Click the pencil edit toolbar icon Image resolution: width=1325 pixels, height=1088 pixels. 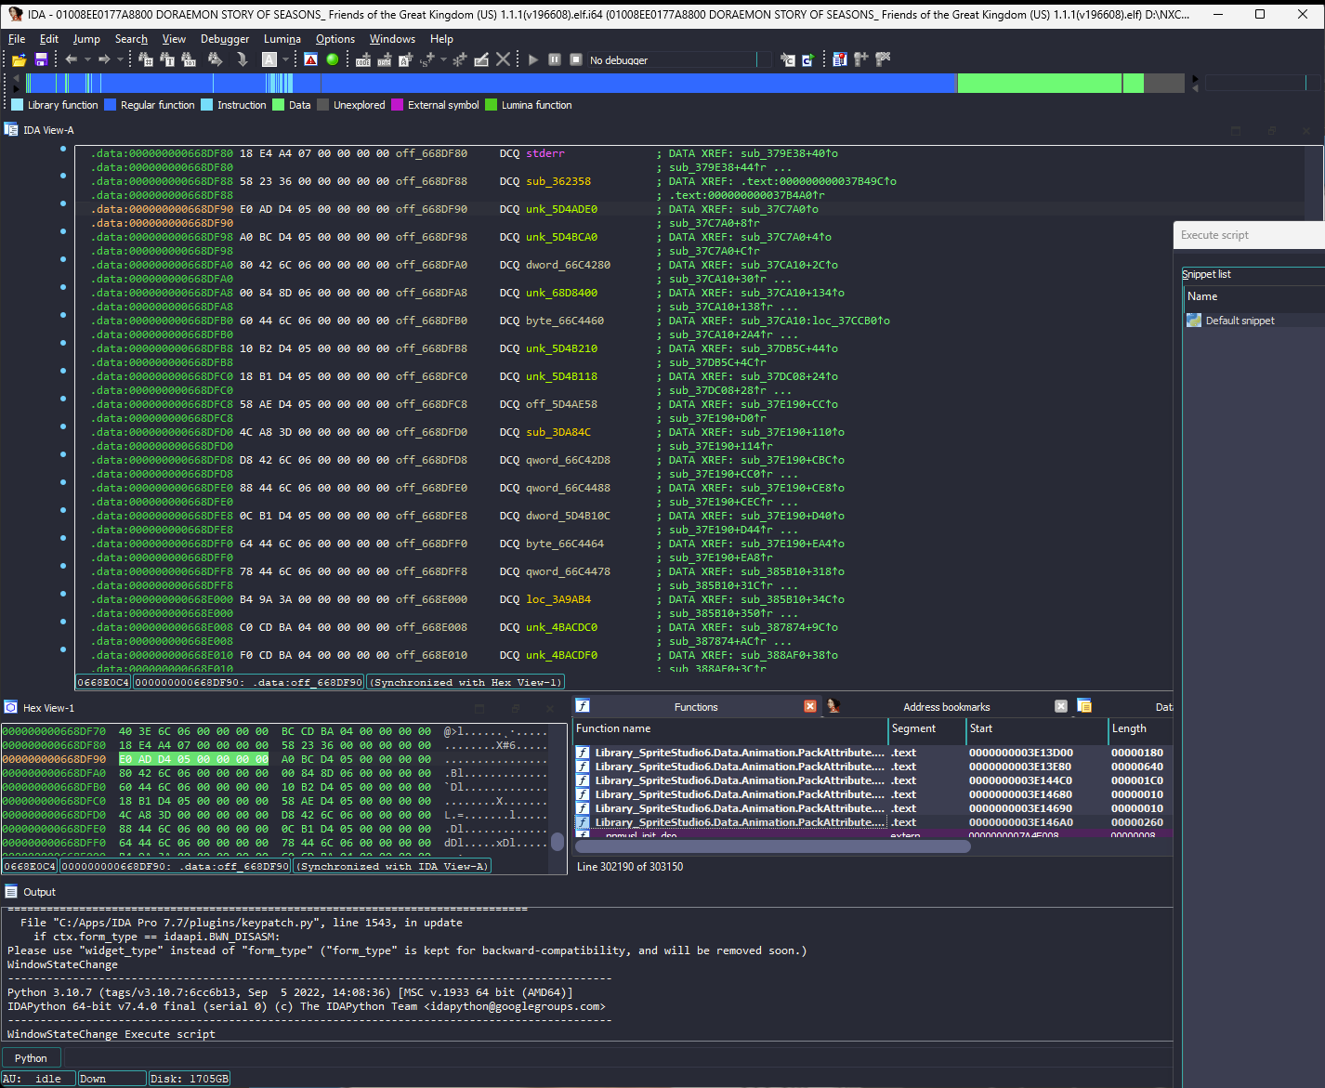click(x=481, y=59)
